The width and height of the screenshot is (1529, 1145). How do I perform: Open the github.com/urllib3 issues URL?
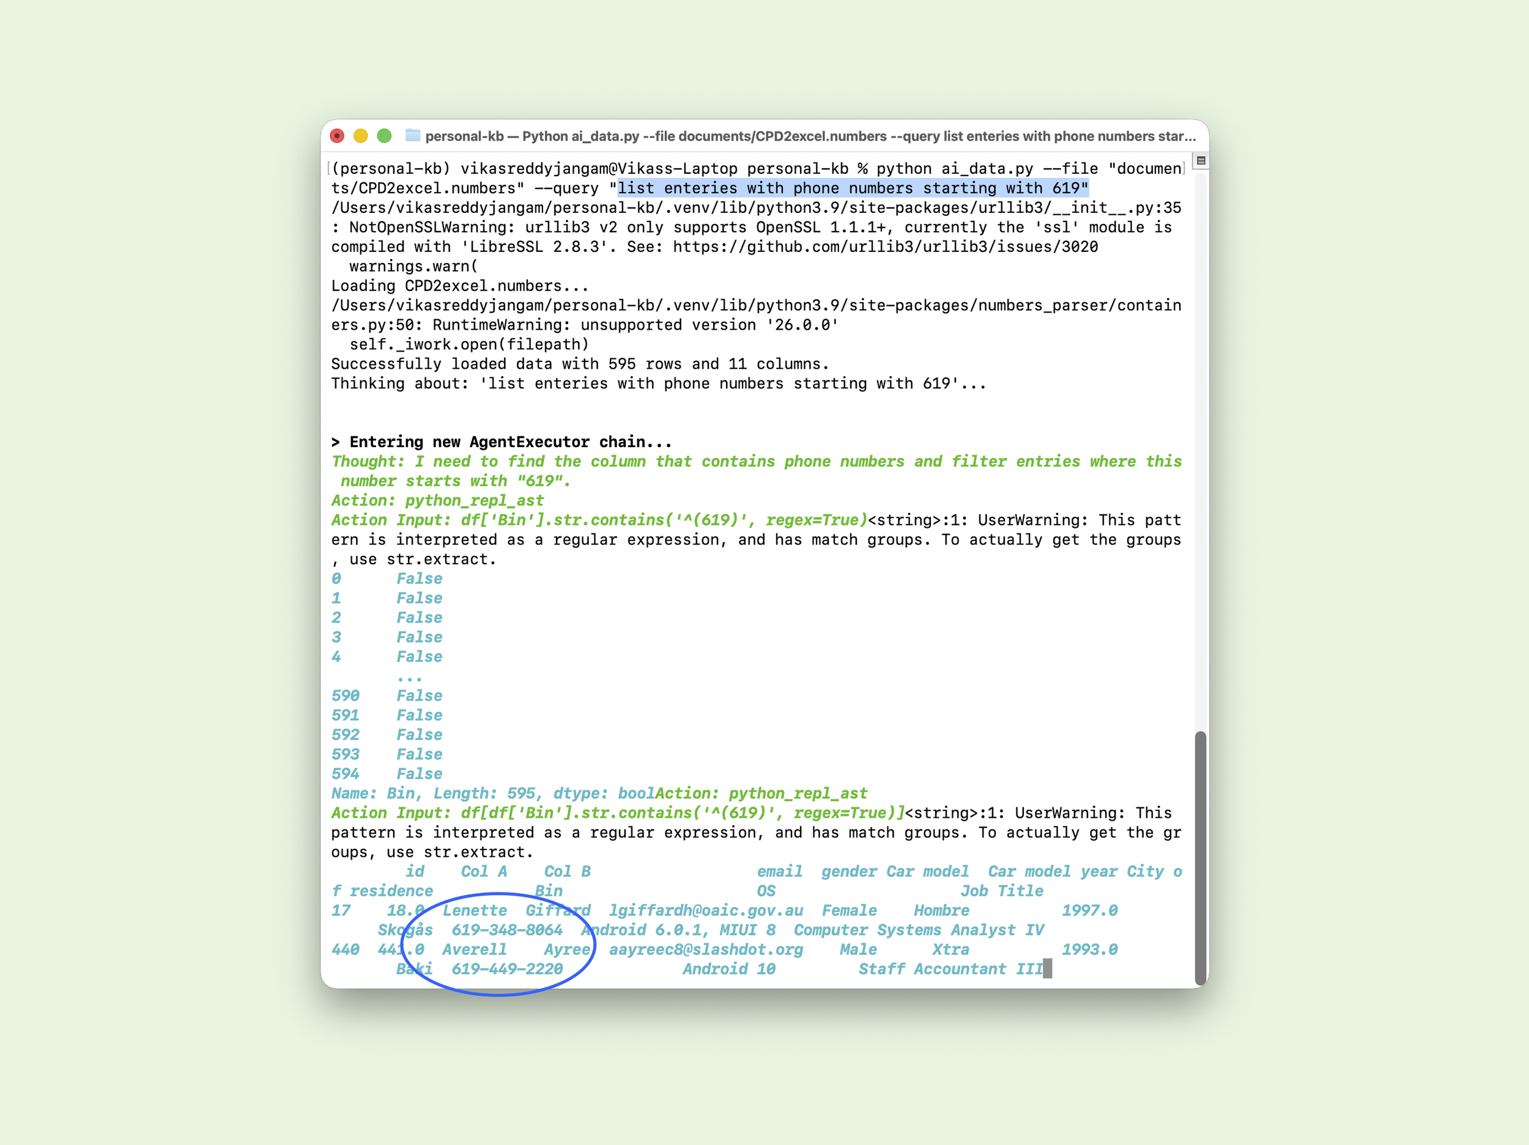tap(886, 247)
